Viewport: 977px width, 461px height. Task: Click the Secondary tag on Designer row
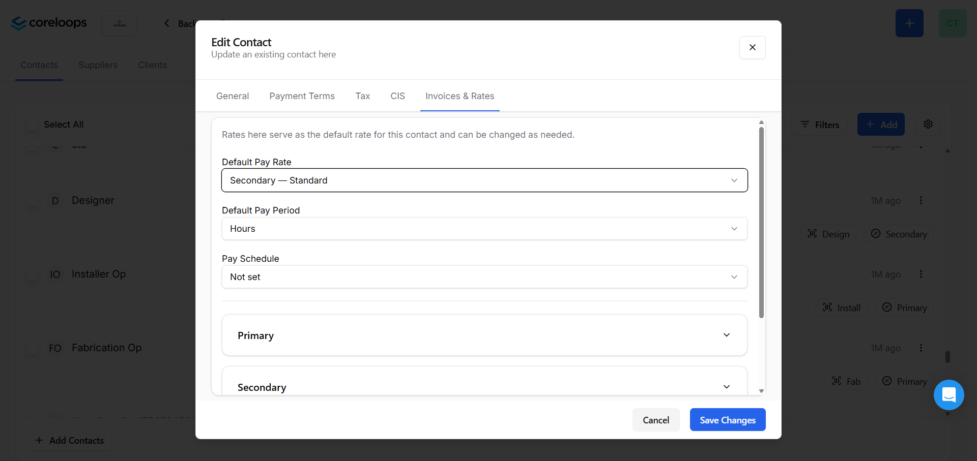click(x=899, y=234)
